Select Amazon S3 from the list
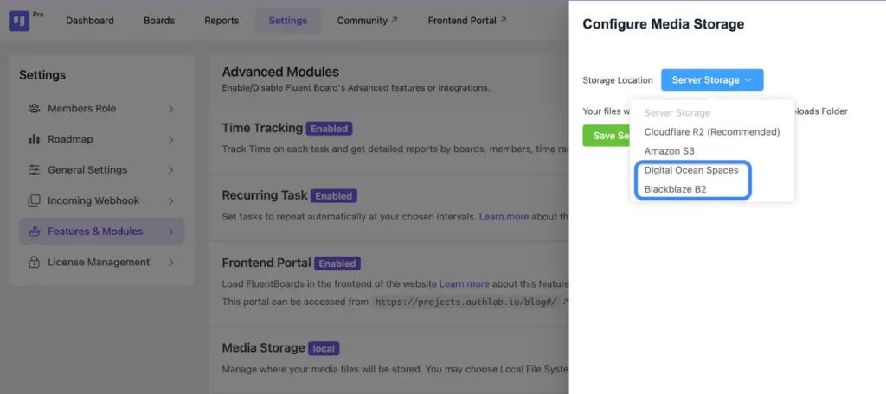 coord(669,151)
